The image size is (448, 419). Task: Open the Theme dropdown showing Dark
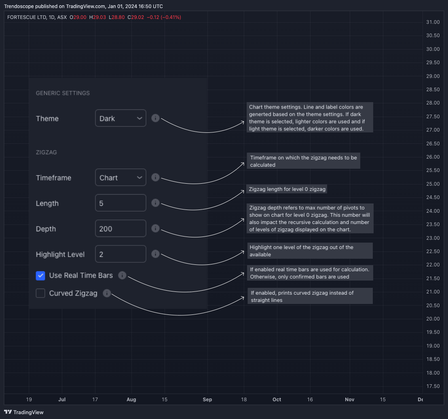(x=120, y=118)
